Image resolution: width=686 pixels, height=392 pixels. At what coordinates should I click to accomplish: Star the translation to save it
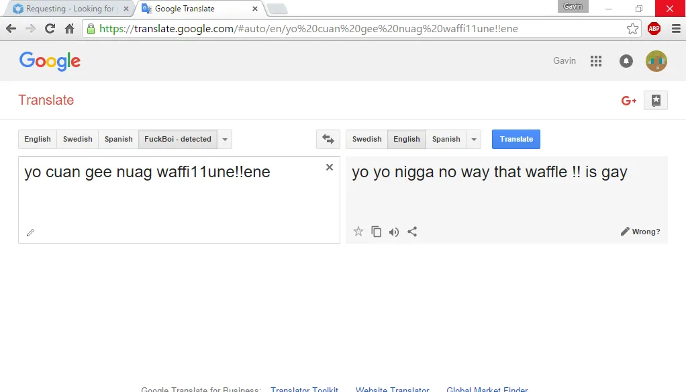pyautogui.click(x=358, y=232)
